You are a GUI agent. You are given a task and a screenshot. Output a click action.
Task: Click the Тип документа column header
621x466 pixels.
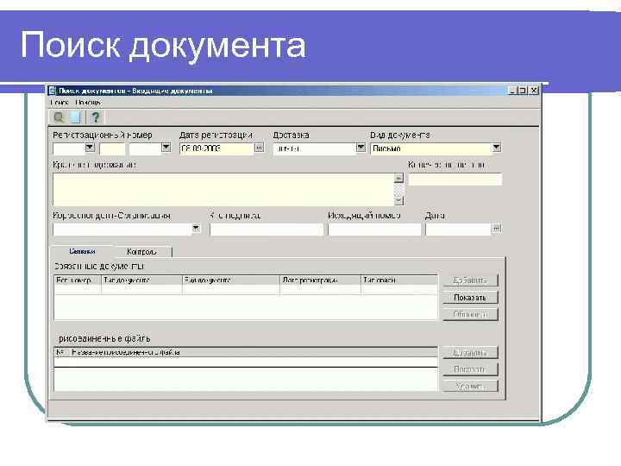[x=141, y=280]
